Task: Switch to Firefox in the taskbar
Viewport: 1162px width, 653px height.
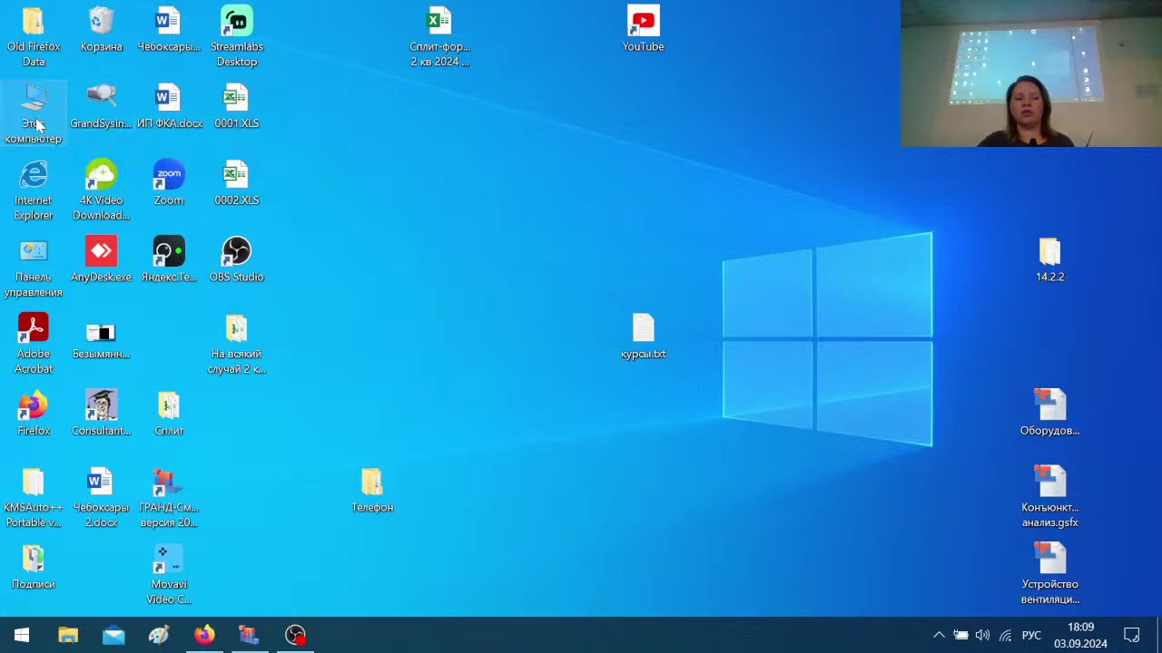Action: point(204,635)
